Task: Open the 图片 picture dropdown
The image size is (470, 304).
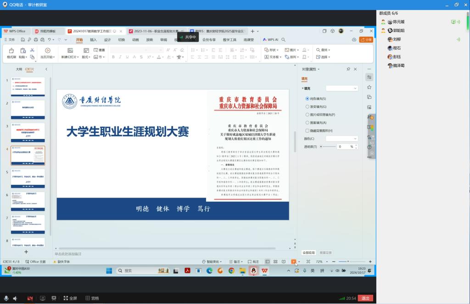Action: tap(291, 50)
